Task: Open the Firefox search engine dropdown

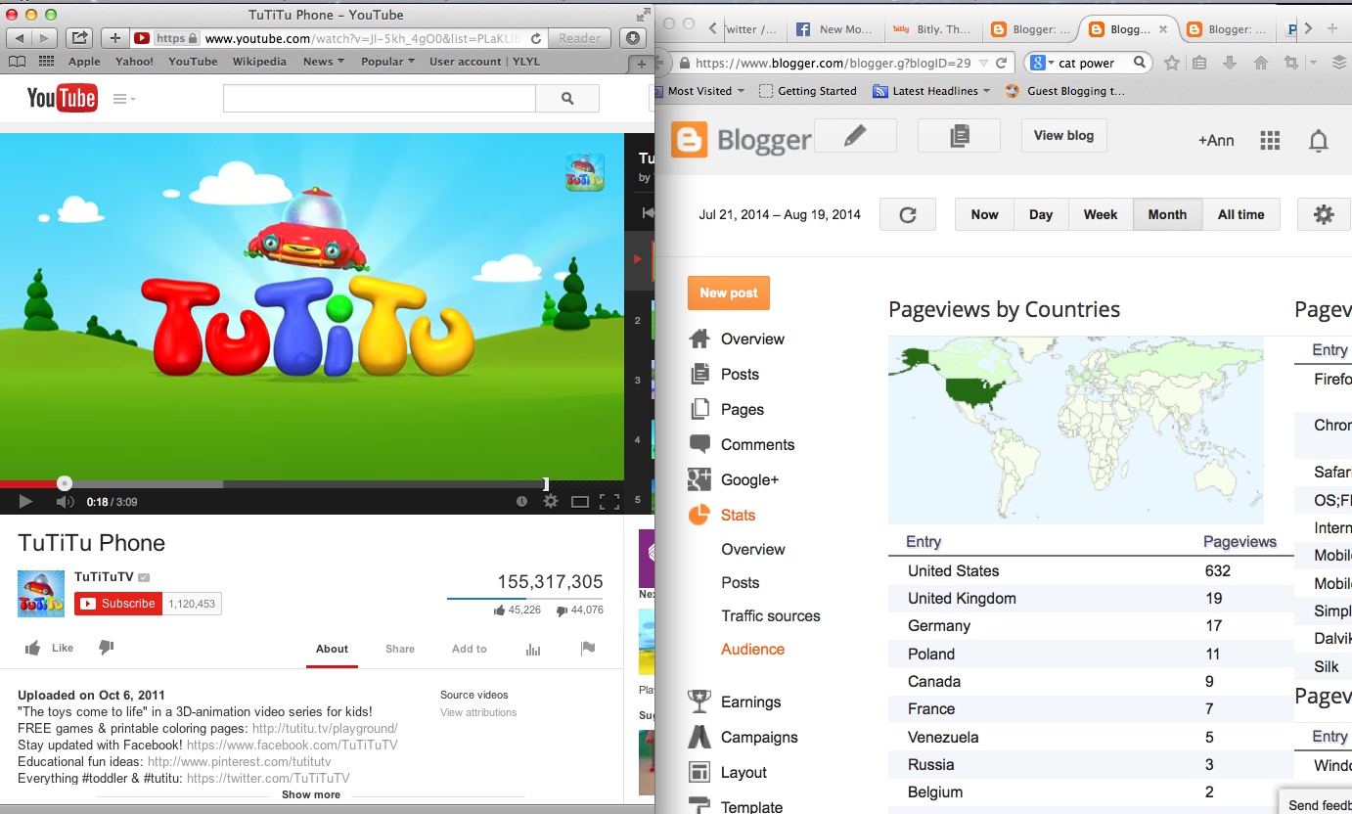Action: coord(1041,63)
